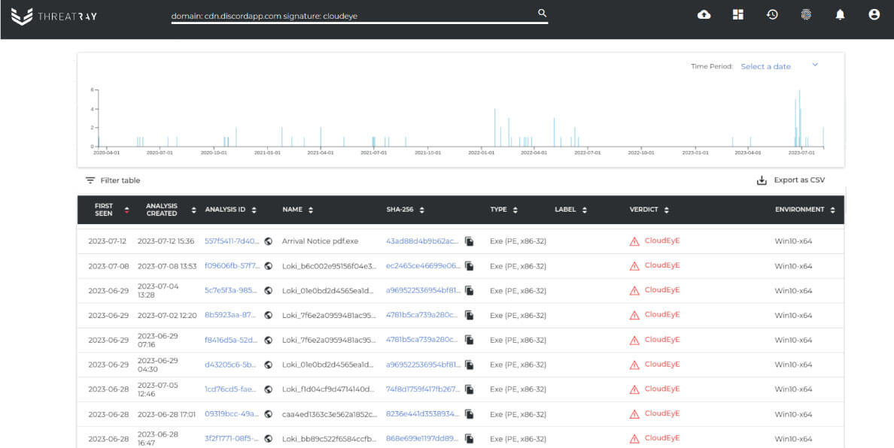The image size is (894, 448).
Task: Click the Filter table icon
Action: click(x=90, y=180)
